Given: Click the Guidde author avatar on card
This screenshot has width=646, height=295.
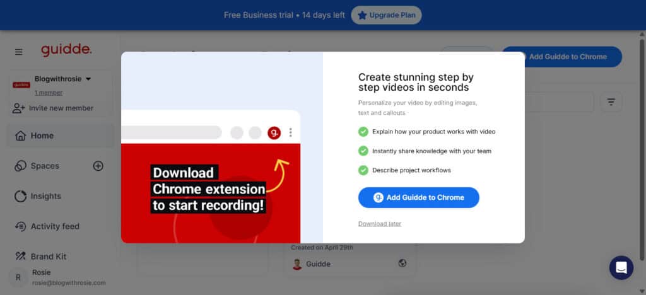Looking at the screenshot, I should click(x=297, y=263).
